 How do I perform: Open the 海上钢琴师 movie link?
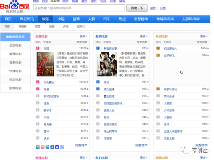pos(110,132)
